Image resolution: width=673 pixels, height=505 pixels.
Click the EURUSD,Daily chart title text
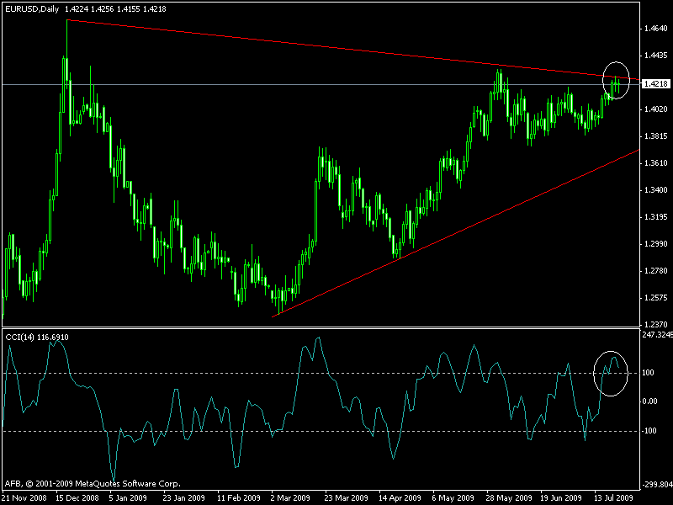click(x=32, y=8)
